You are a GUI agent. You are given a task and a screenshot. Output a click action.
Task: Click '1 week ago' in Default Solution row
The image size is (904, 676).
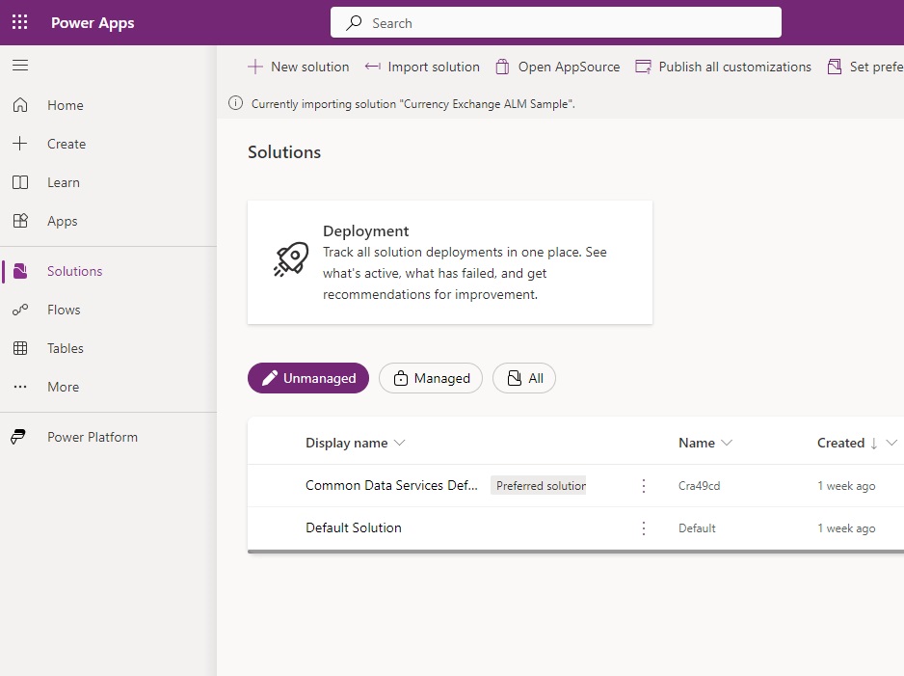click(x=846, y=528)
